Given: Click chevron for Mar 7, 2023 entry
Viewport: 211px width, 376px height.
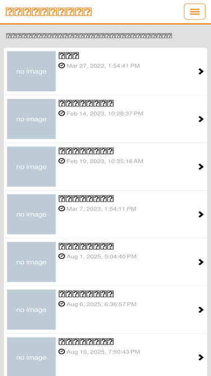Looking at the screenshot, I should click(201, 214).
